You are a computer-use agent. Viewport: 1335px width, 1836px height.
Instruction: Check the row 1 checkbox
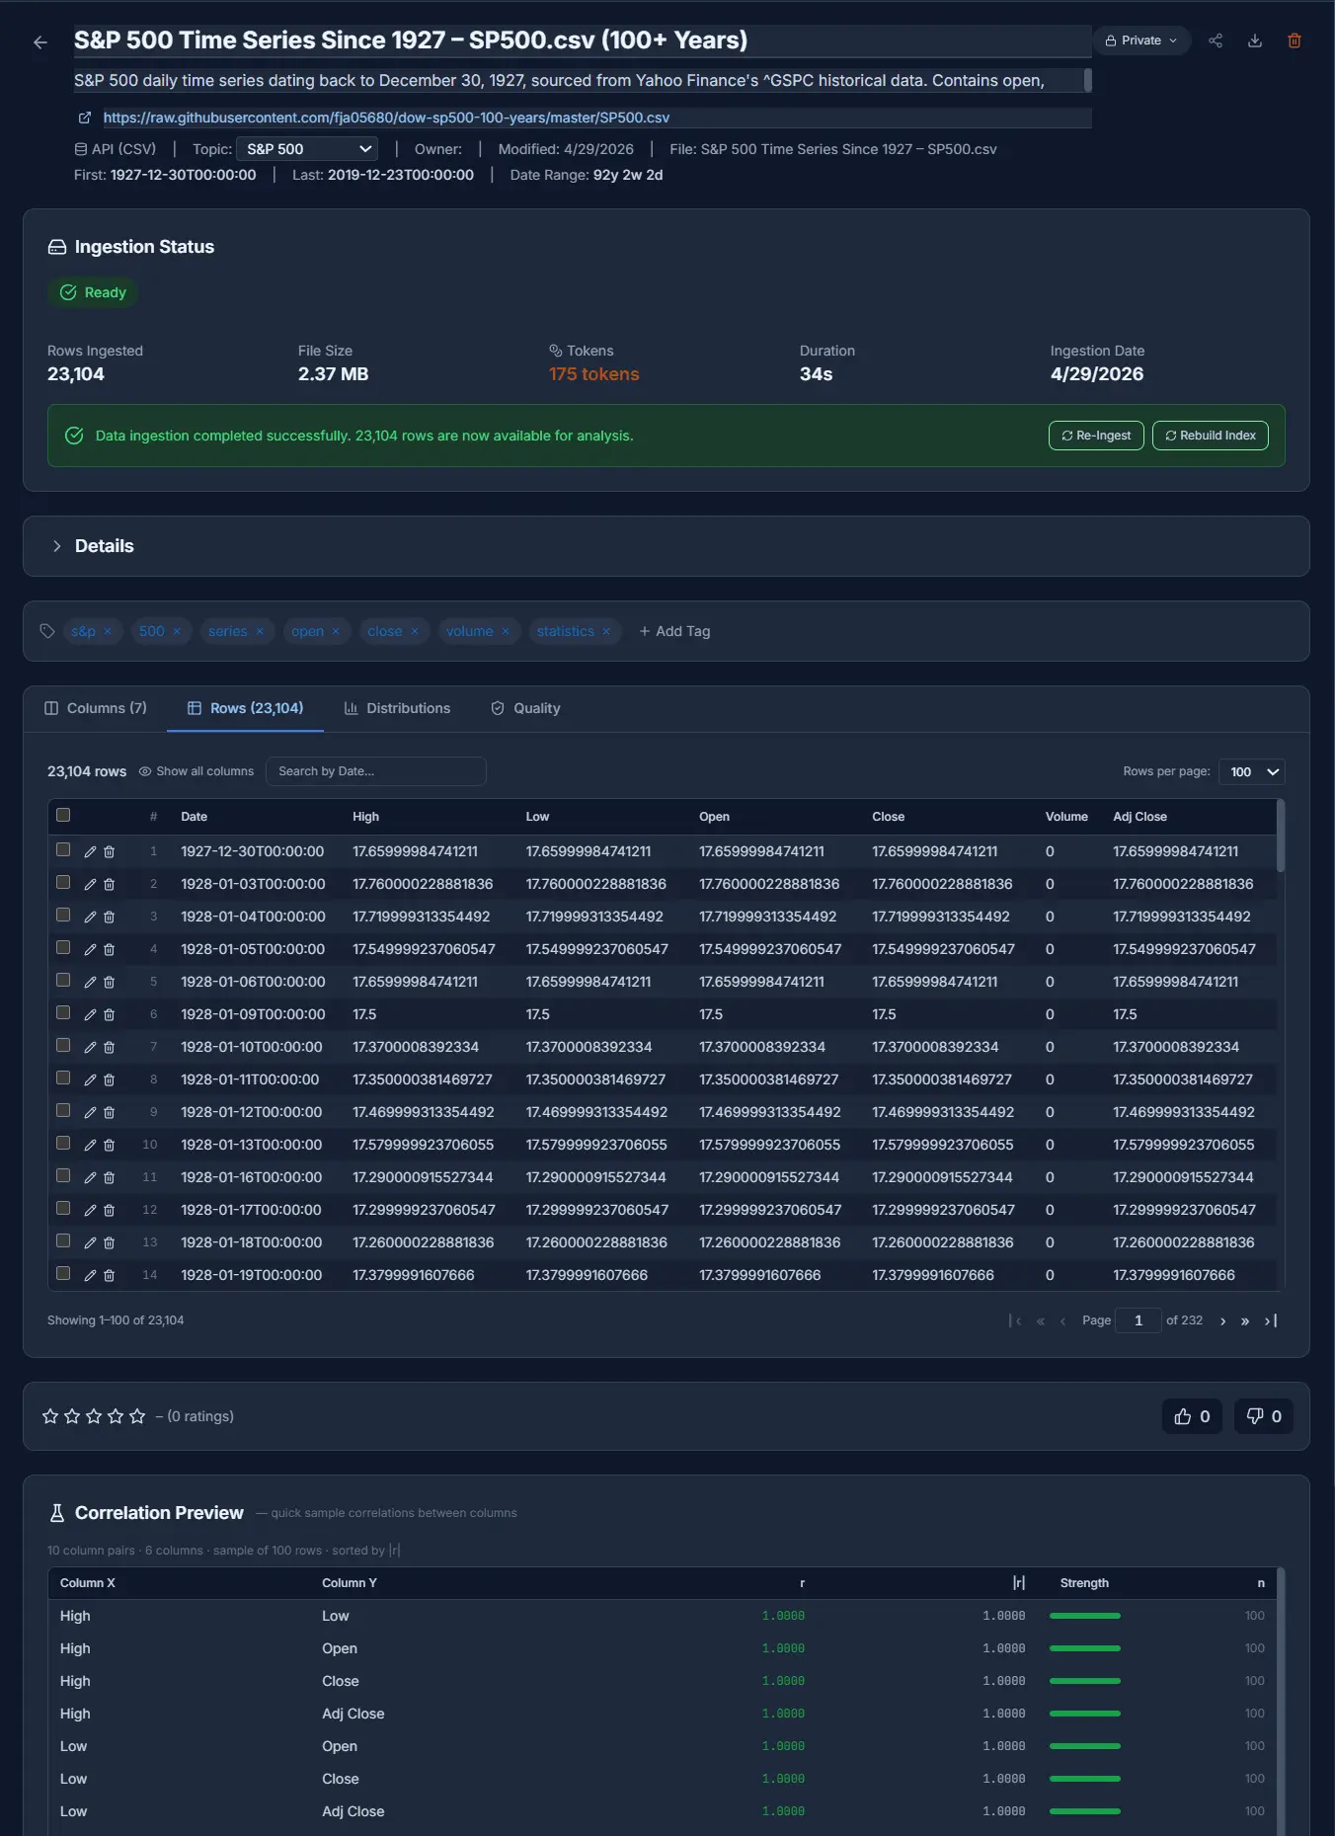coord(63,849)
